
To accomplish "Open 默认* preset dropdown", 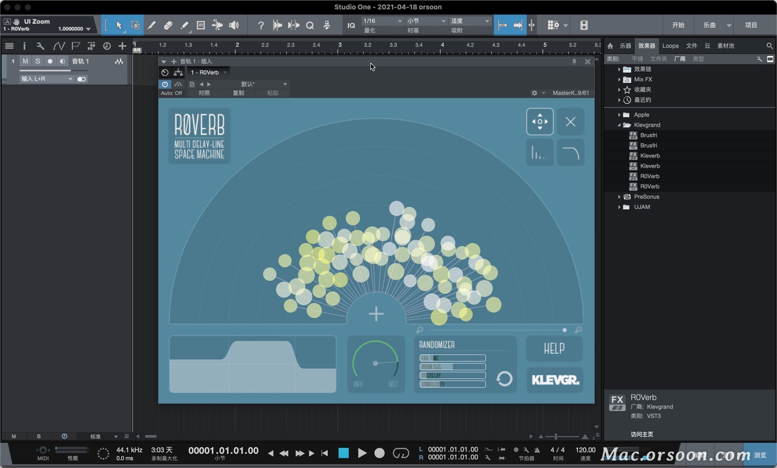I will pos(251,84).
